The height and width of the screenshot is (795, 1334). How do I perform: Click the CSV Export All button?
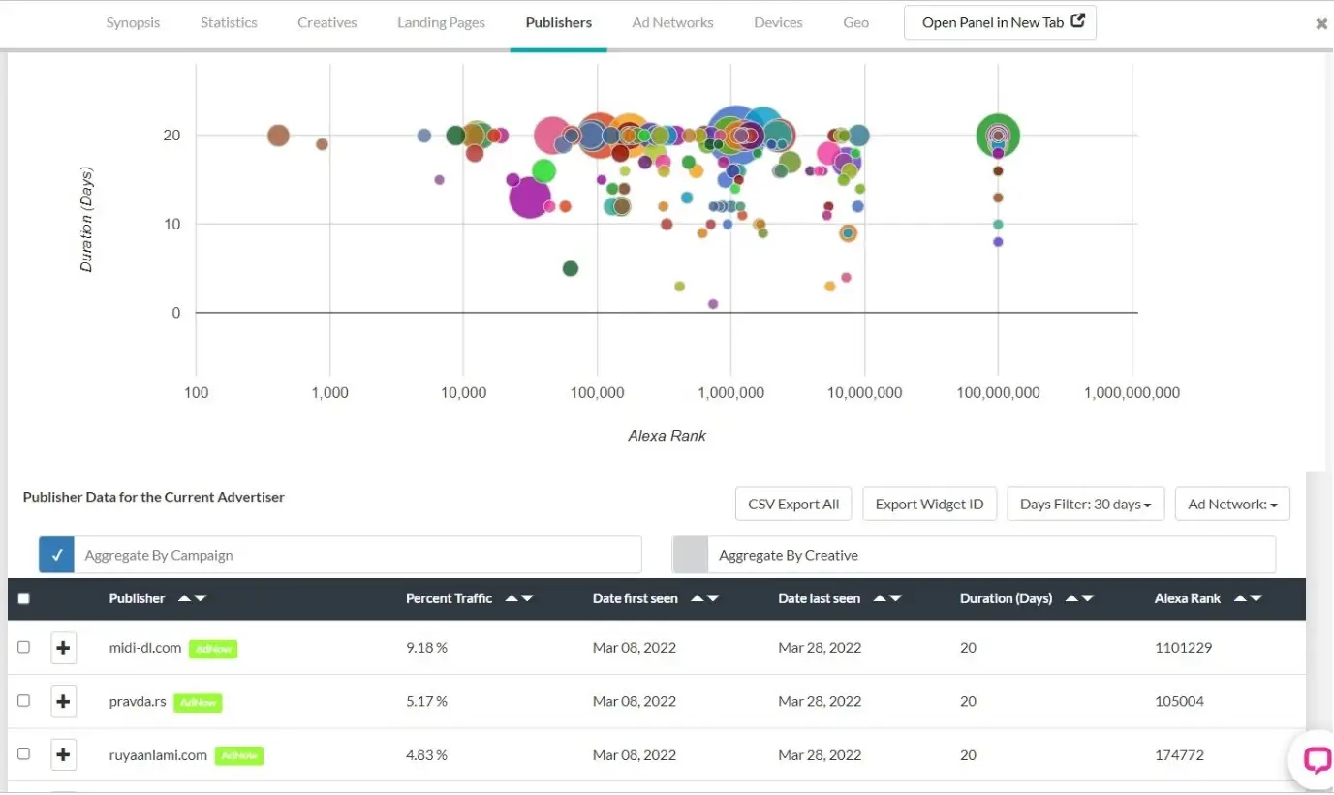tap(792, 504)
